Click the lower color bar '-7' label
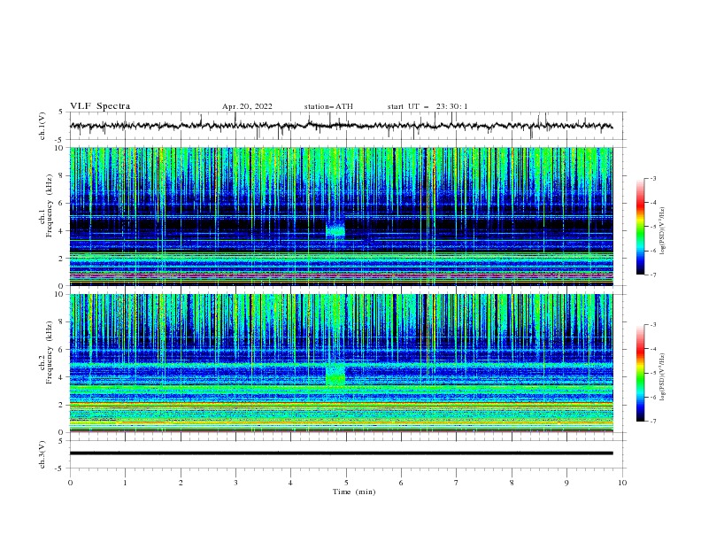 653,422
